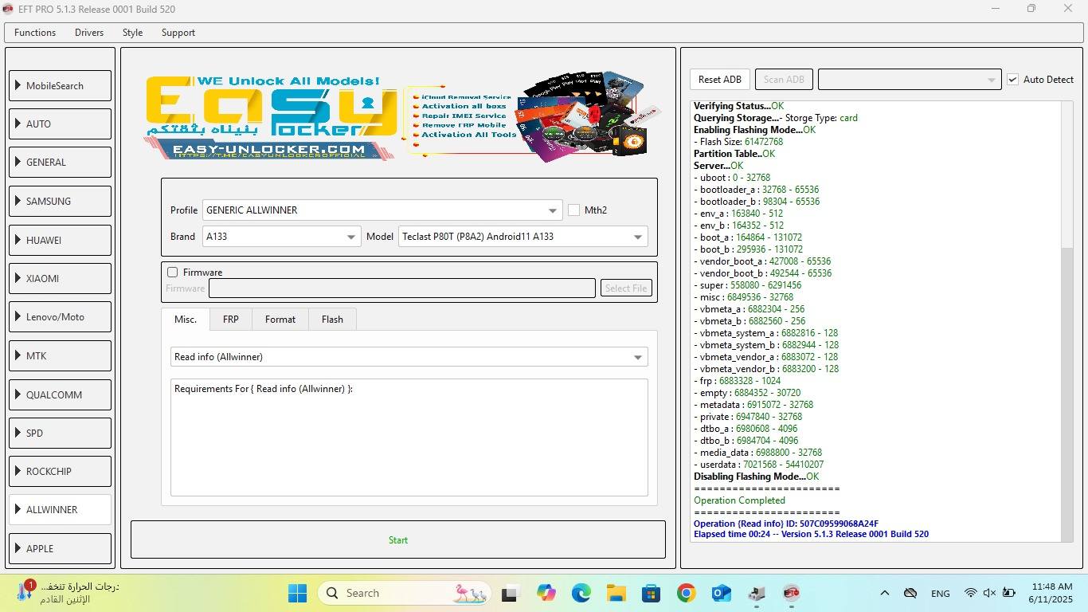Expand the QUALCOMM sidebar category

click(x=60, y=394)
